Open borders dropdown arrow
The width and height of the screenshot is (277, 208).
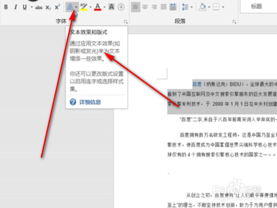[x=223, y=7]
